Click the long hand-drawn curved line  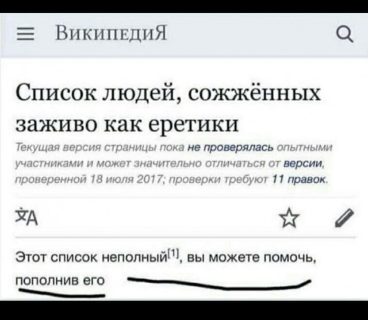[219, 283]
